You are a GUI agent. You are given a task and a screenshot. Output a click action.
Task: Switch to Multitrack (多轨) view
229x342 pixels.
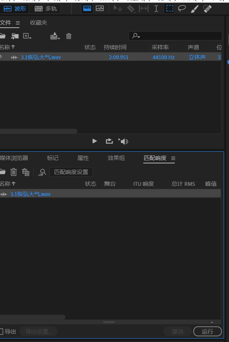[x=45, y=9]
